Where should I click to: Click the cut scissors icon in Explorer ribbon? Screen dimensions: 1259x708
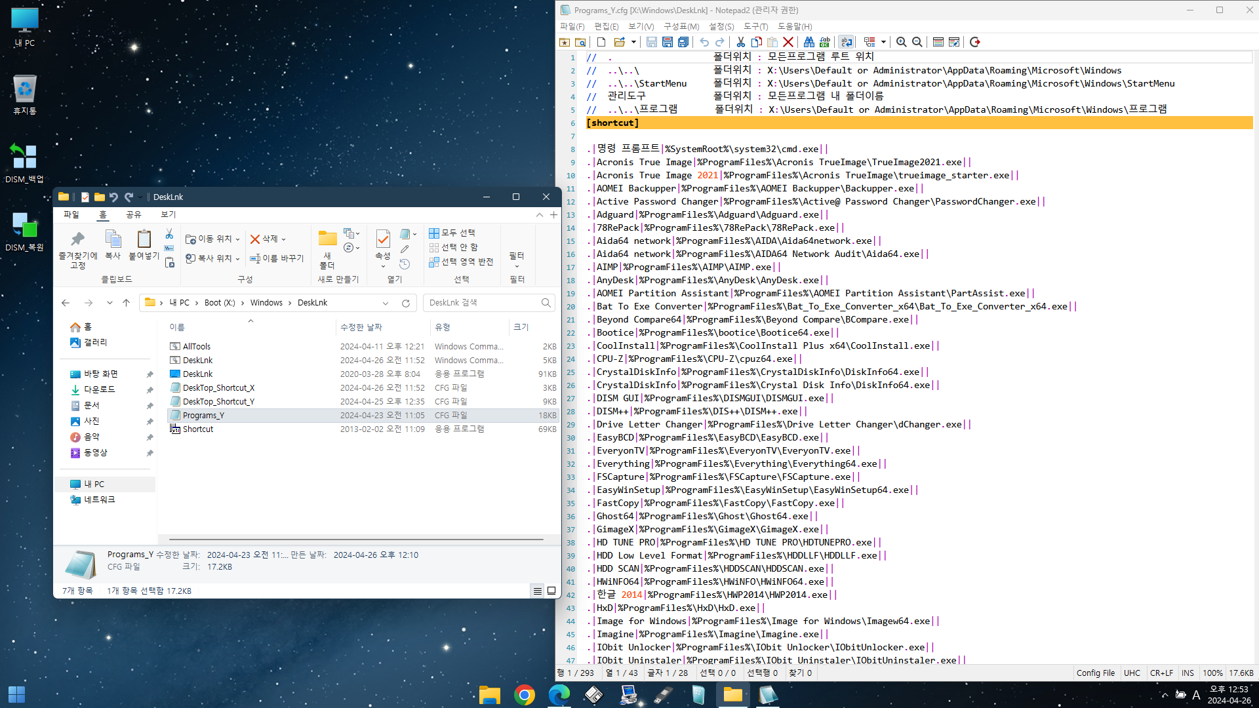[169, 233]
